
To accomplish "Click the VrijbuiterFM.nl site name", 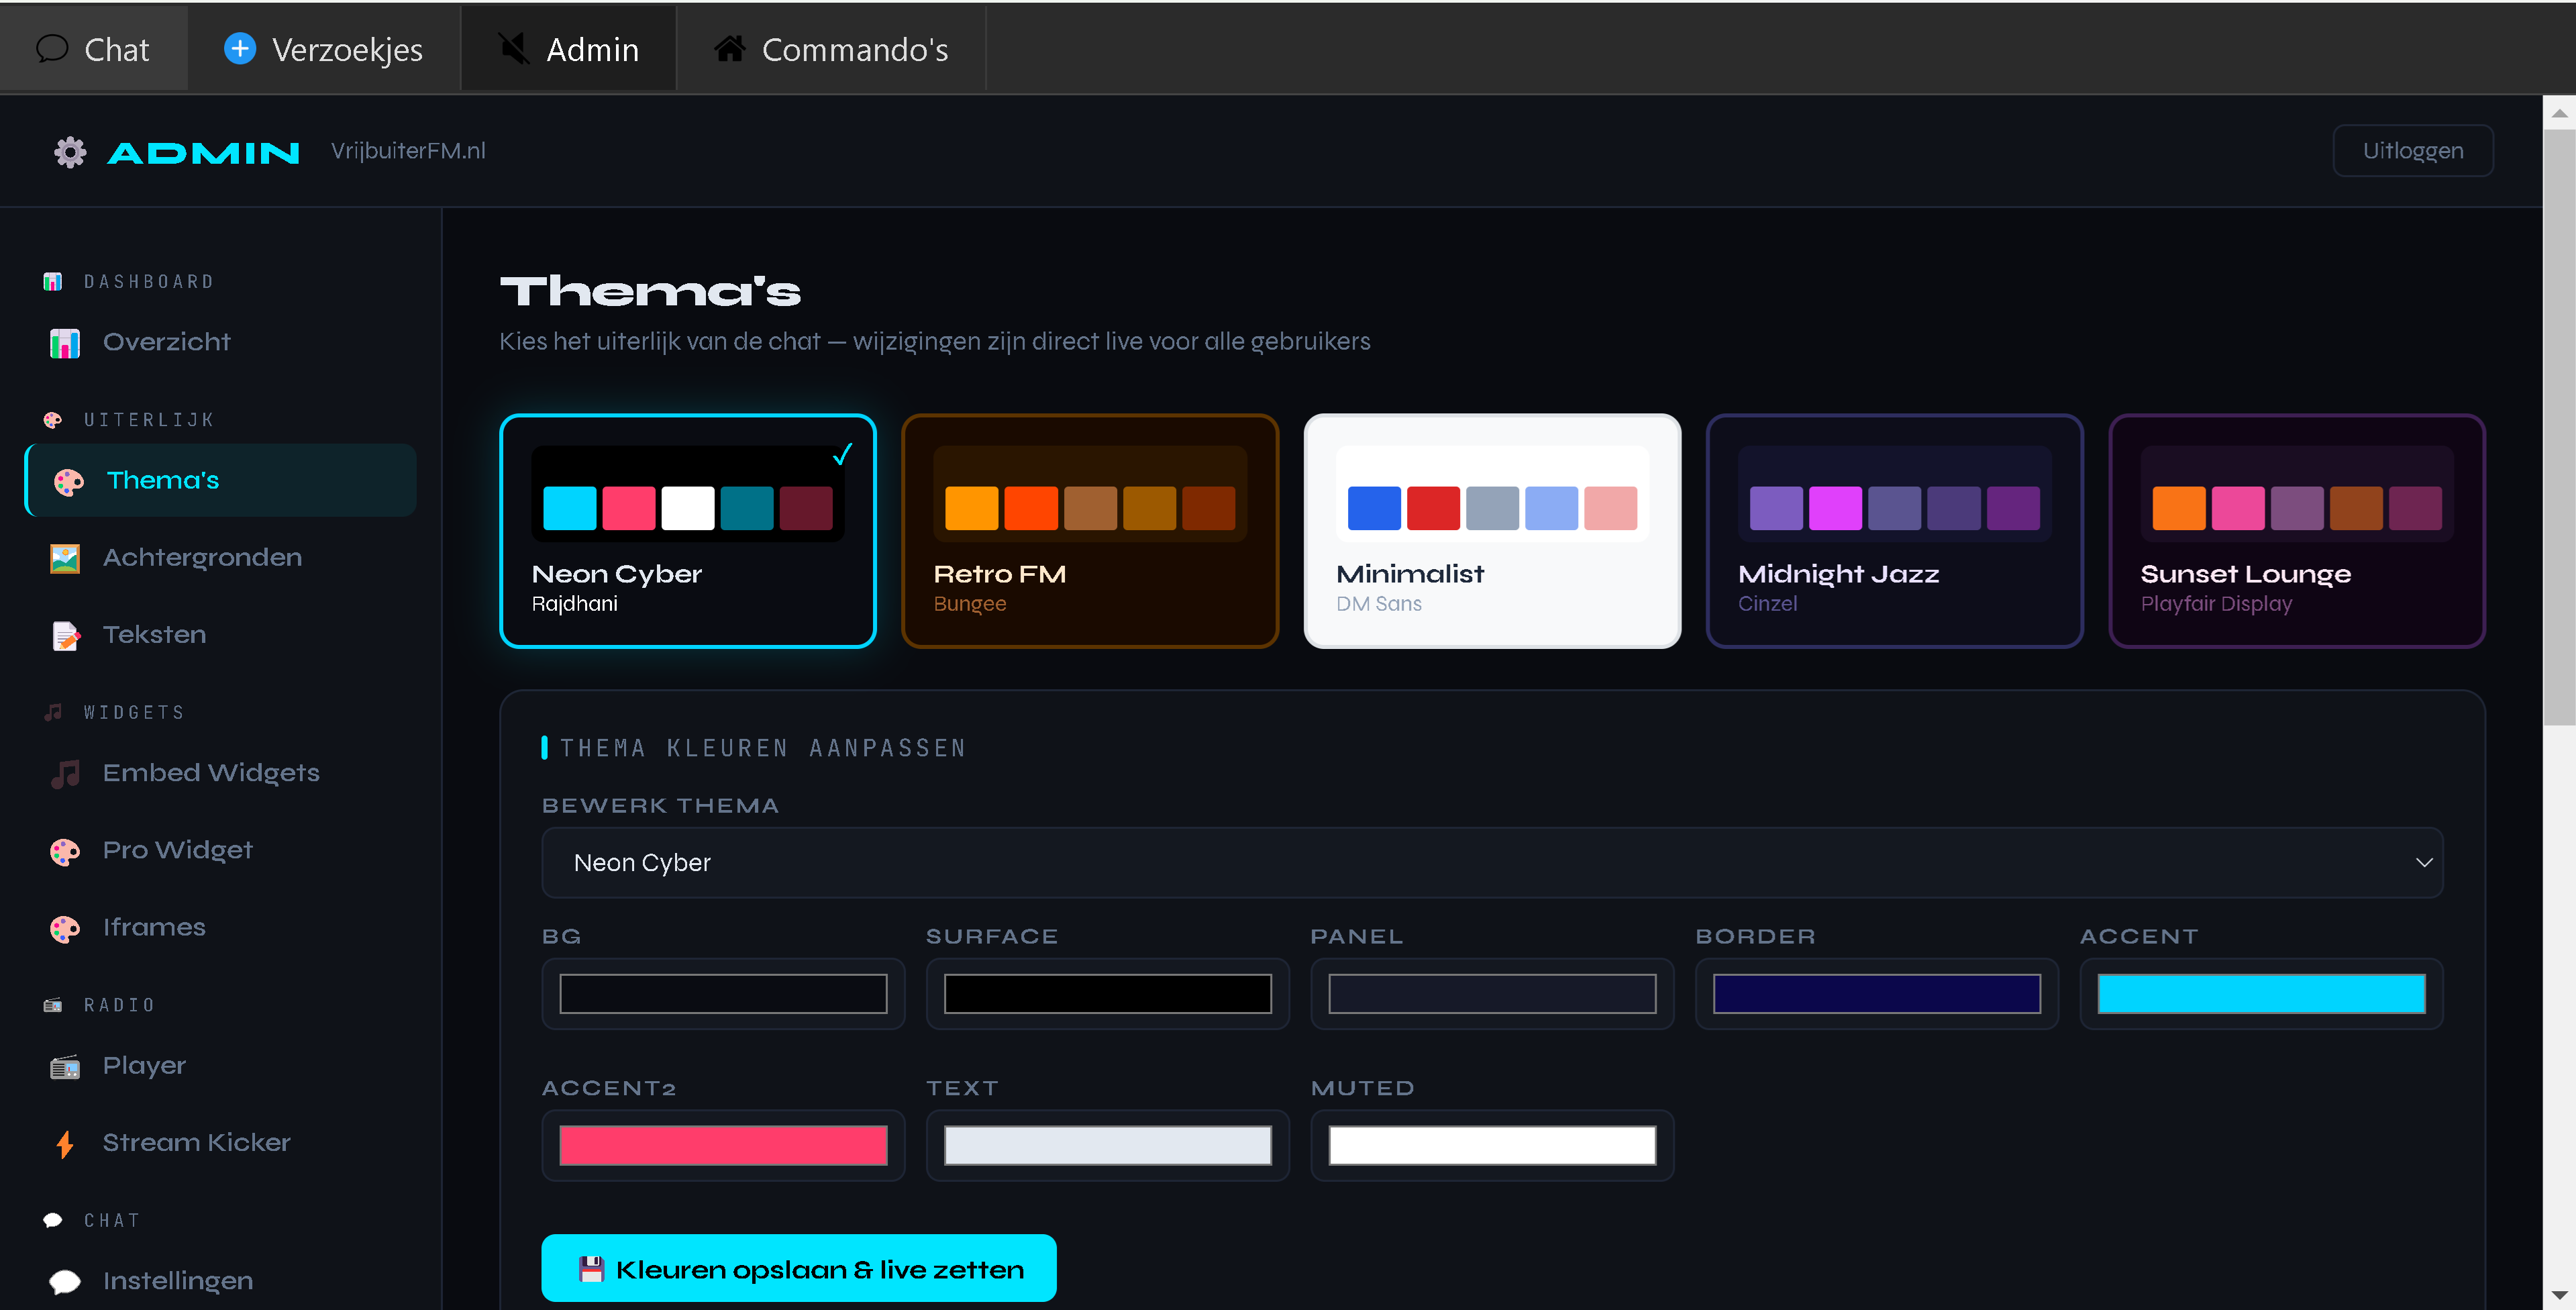I will point(408,150).
